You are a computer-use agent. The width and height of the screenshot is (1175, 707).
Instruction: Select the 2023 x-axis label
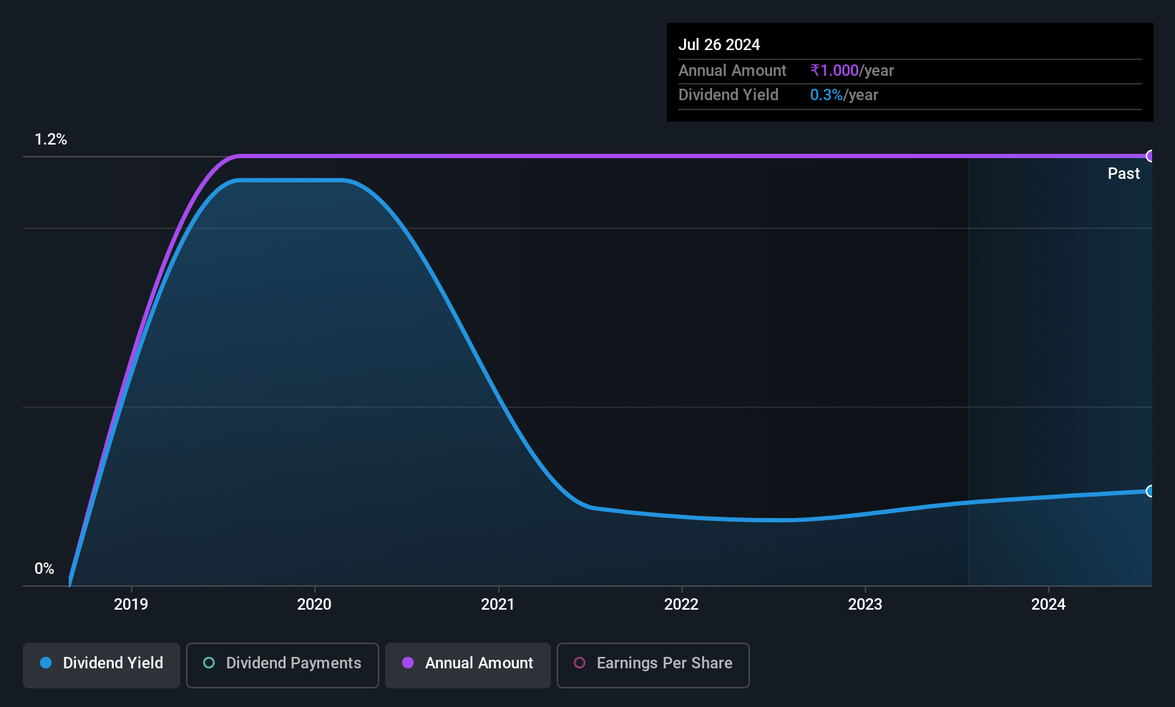(x=865, y=605)
